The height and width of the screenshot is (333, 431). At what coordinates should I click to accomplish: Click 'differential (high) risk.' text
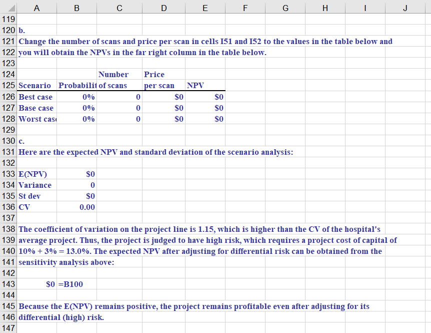click(x=61, y=317)
